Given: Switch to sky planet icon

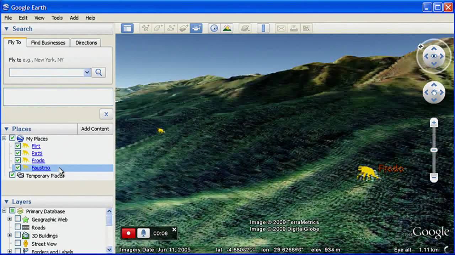Looking at the screenshot, I should [245, 28].
